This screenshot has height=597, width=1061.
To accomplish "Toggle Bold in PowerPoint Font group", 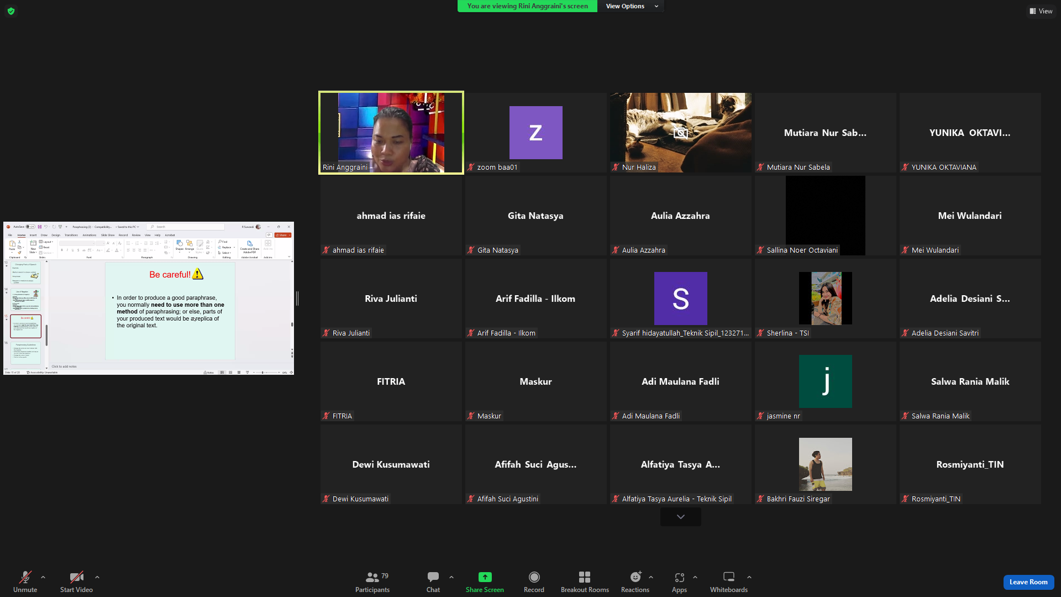I will pos(62,250).
